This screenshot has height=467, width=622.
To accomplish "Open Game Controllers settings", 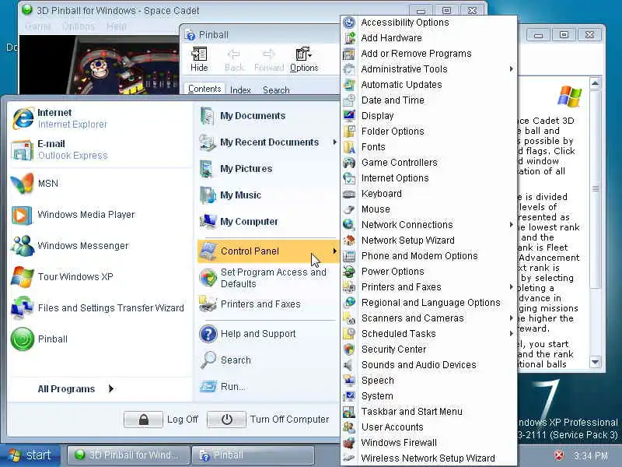I will pyautogui.click(x=429, y=163).
